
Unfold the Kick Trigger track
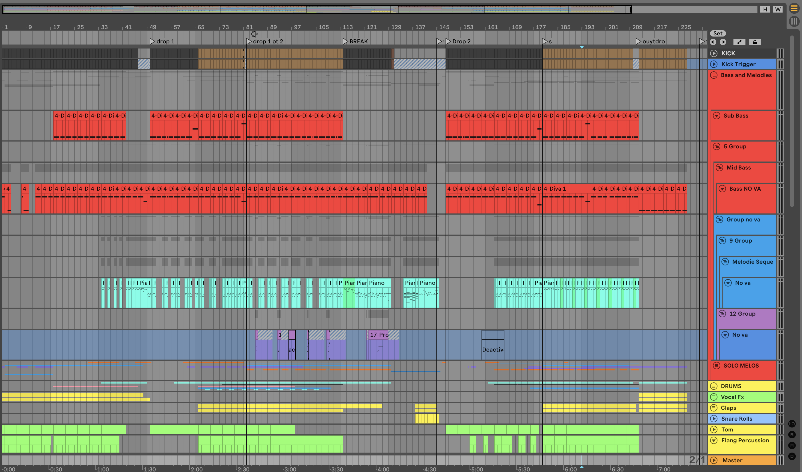click(x=714, y=64)
